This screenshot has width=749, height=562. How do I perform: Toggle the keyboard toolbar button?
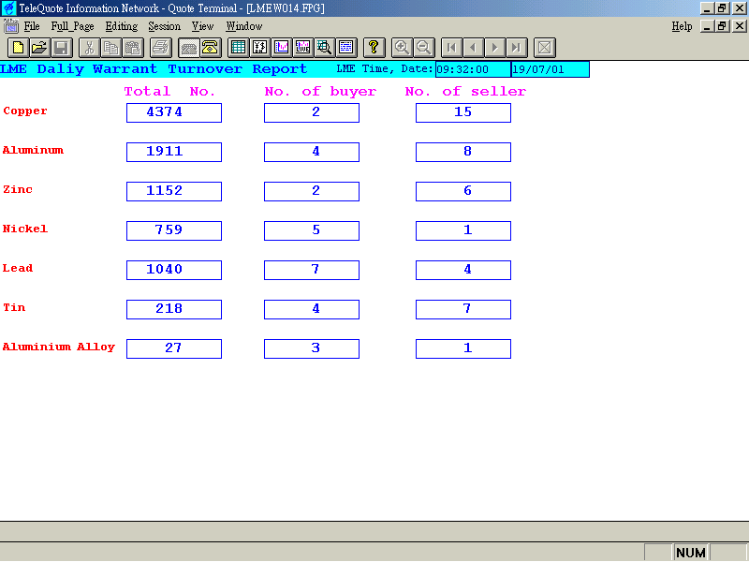click(x=189, y=48)
